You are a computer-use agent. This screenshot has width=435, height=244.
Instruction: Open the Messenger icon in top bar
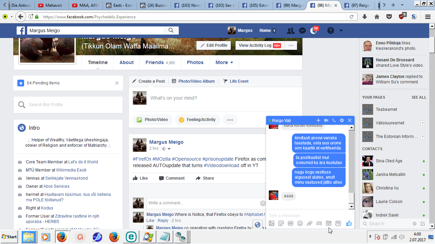(x=302, y=30)
